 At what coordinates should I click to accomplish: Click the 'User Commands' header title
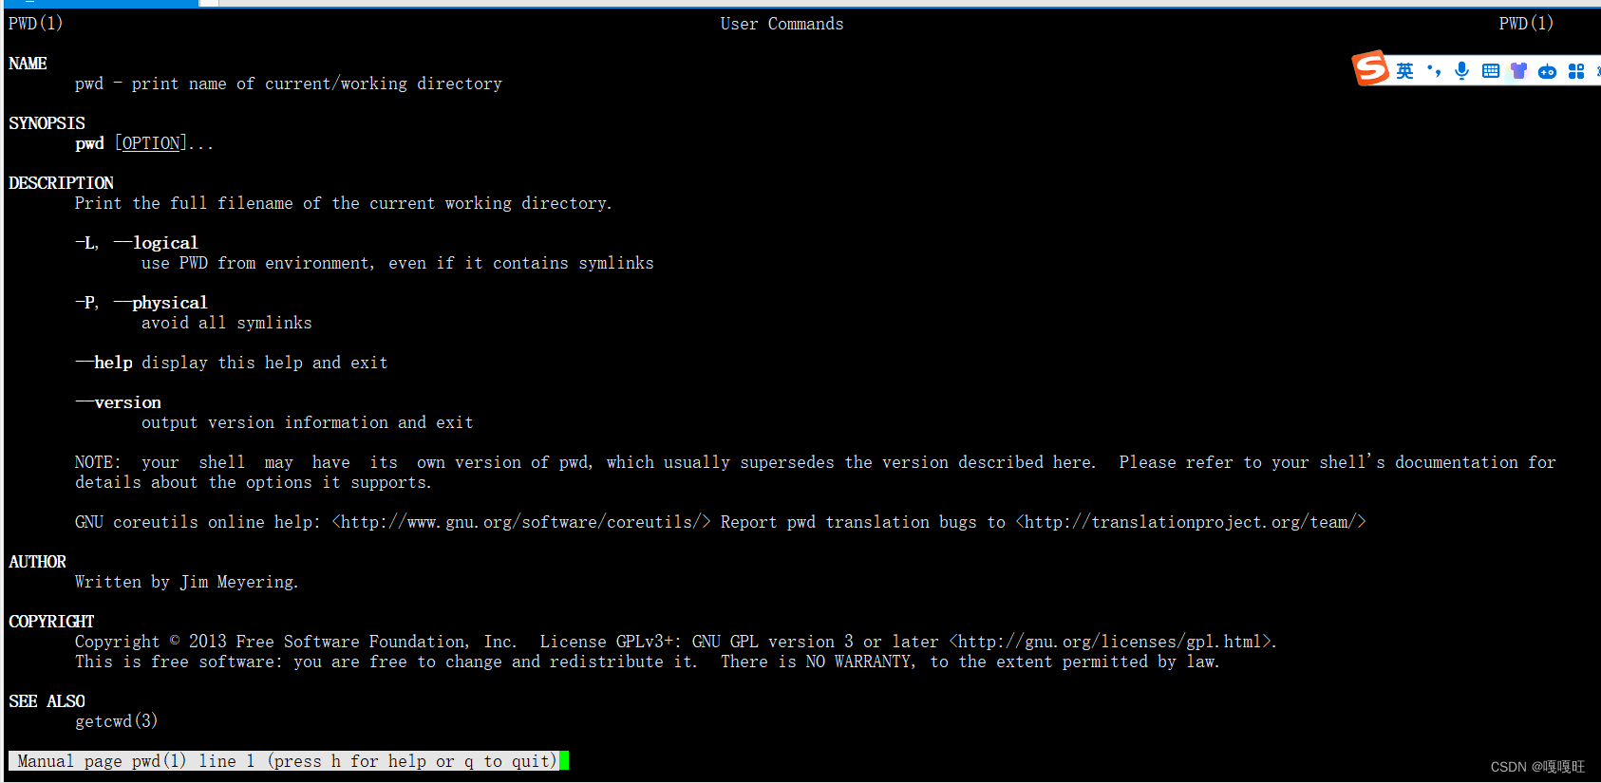(782, 24)
